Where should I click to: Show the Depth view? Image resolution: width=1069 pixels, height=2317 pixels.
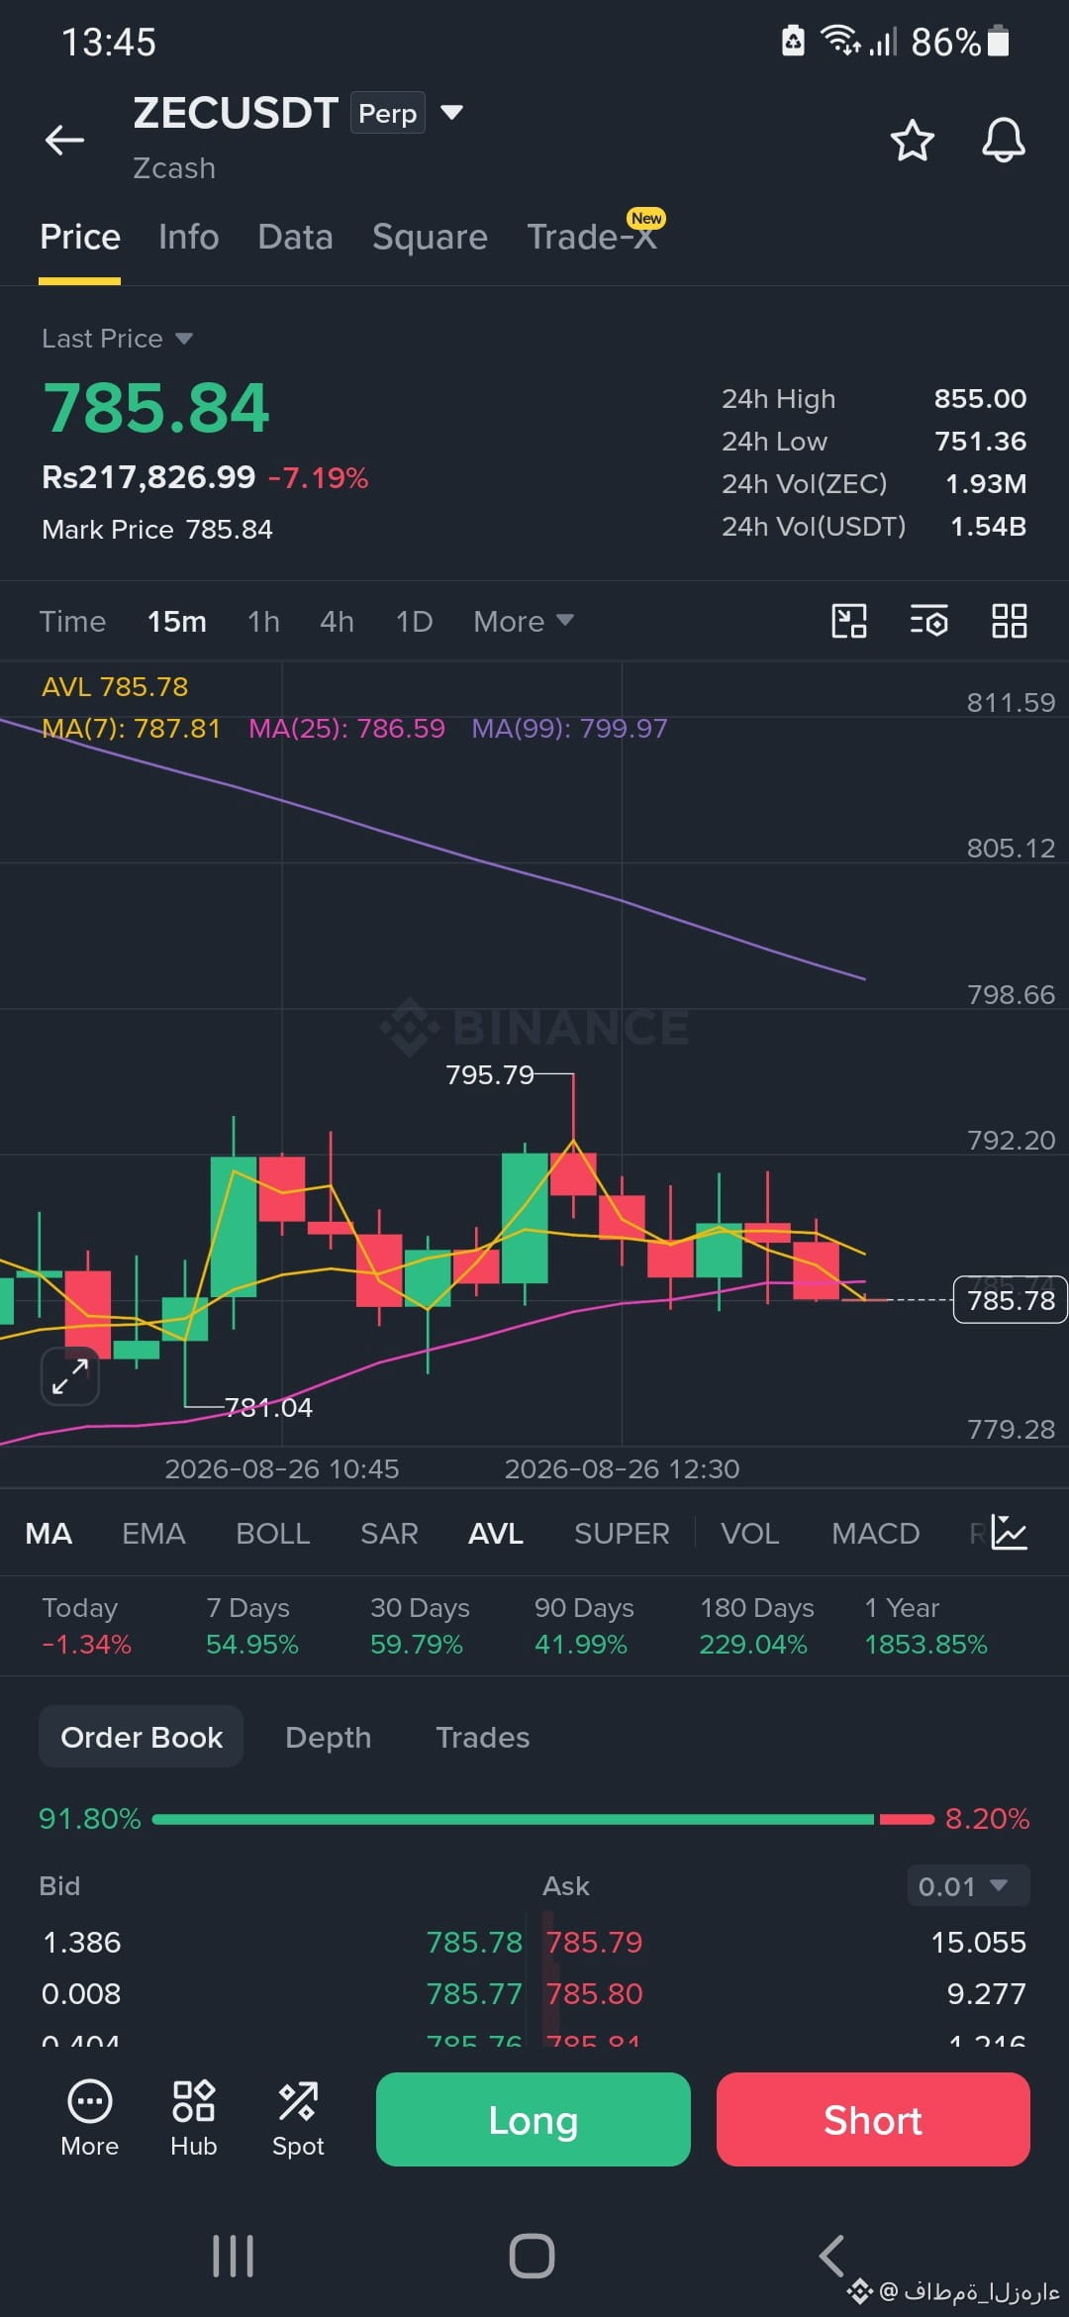(328, 1737)
